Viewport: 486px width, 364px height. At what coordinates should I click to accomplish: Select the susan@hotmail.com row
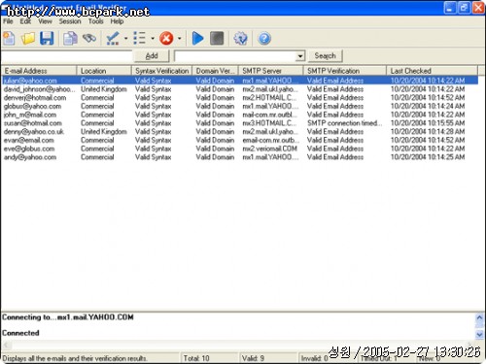pos(240,123)
